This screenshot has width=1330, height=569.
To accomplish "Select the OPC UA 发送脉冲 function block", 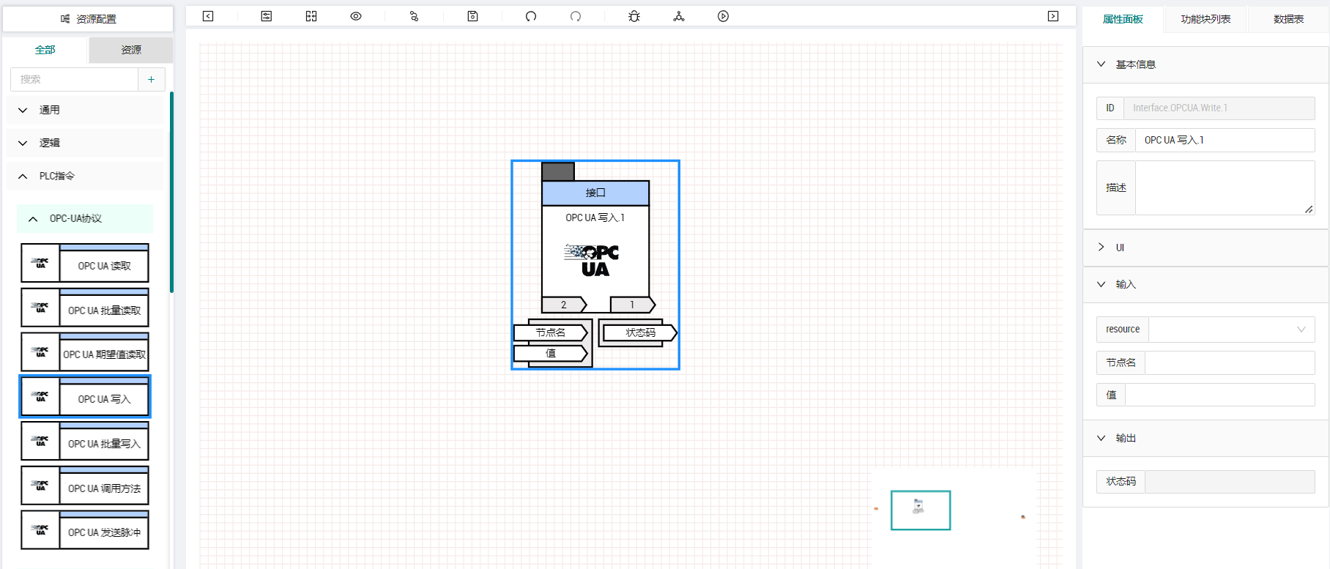I will point(85,530).
